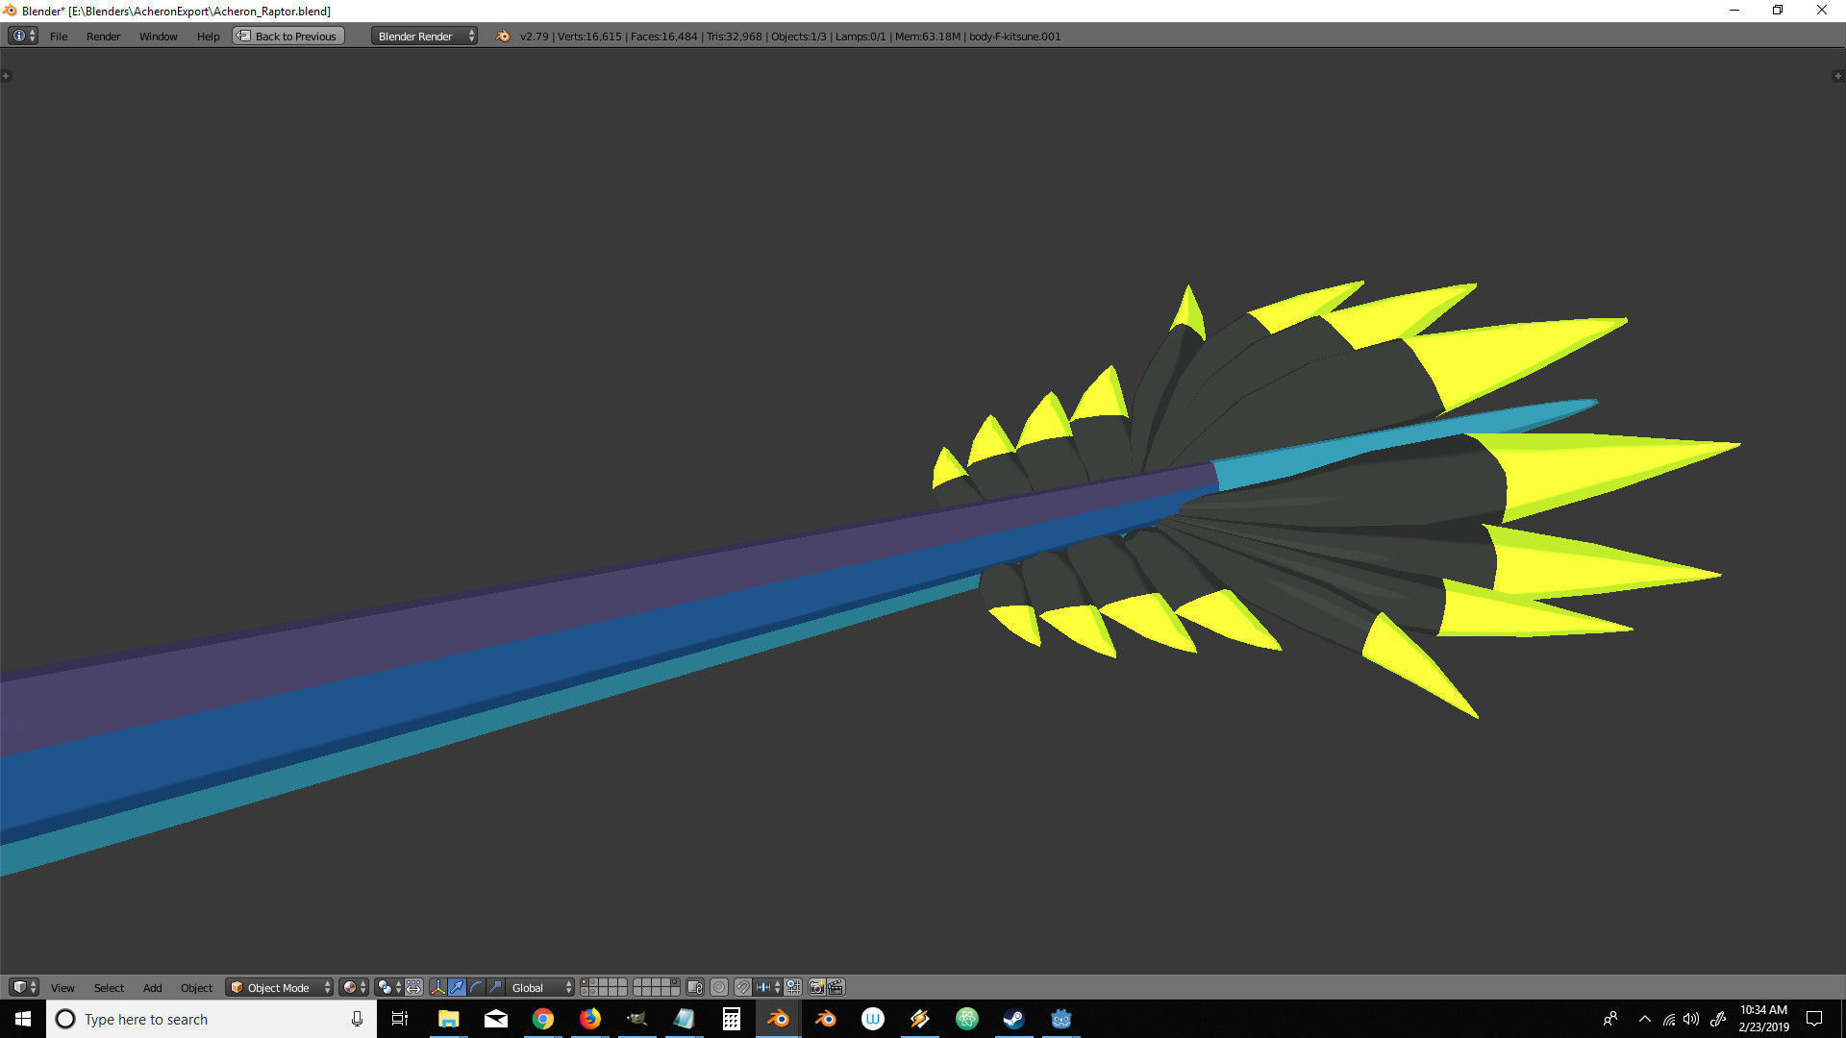Toggle proportional editing circle button
This screenshot has height=1038, width=1846.
click(x=719, y=987)
